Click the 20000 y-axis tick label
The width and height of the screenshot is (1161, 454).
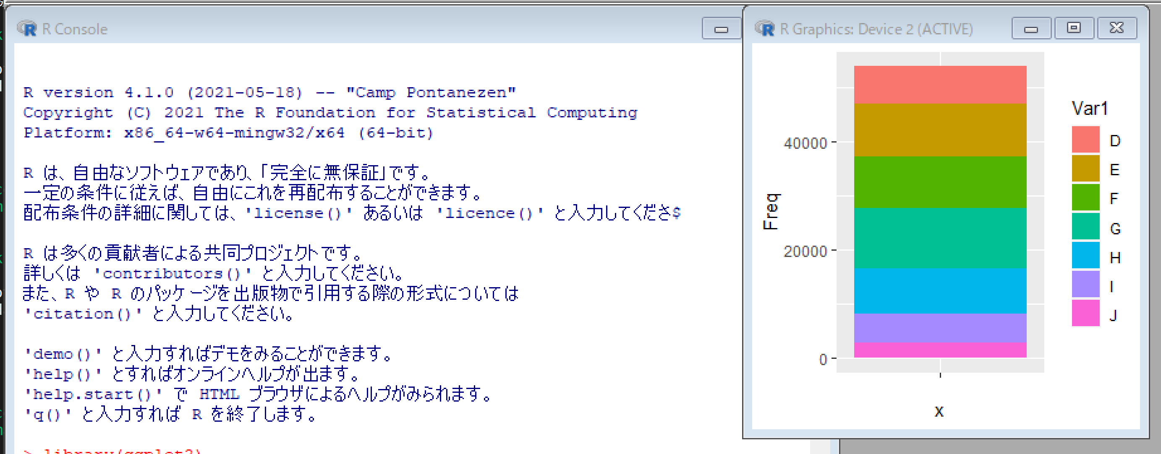(805, 251)
